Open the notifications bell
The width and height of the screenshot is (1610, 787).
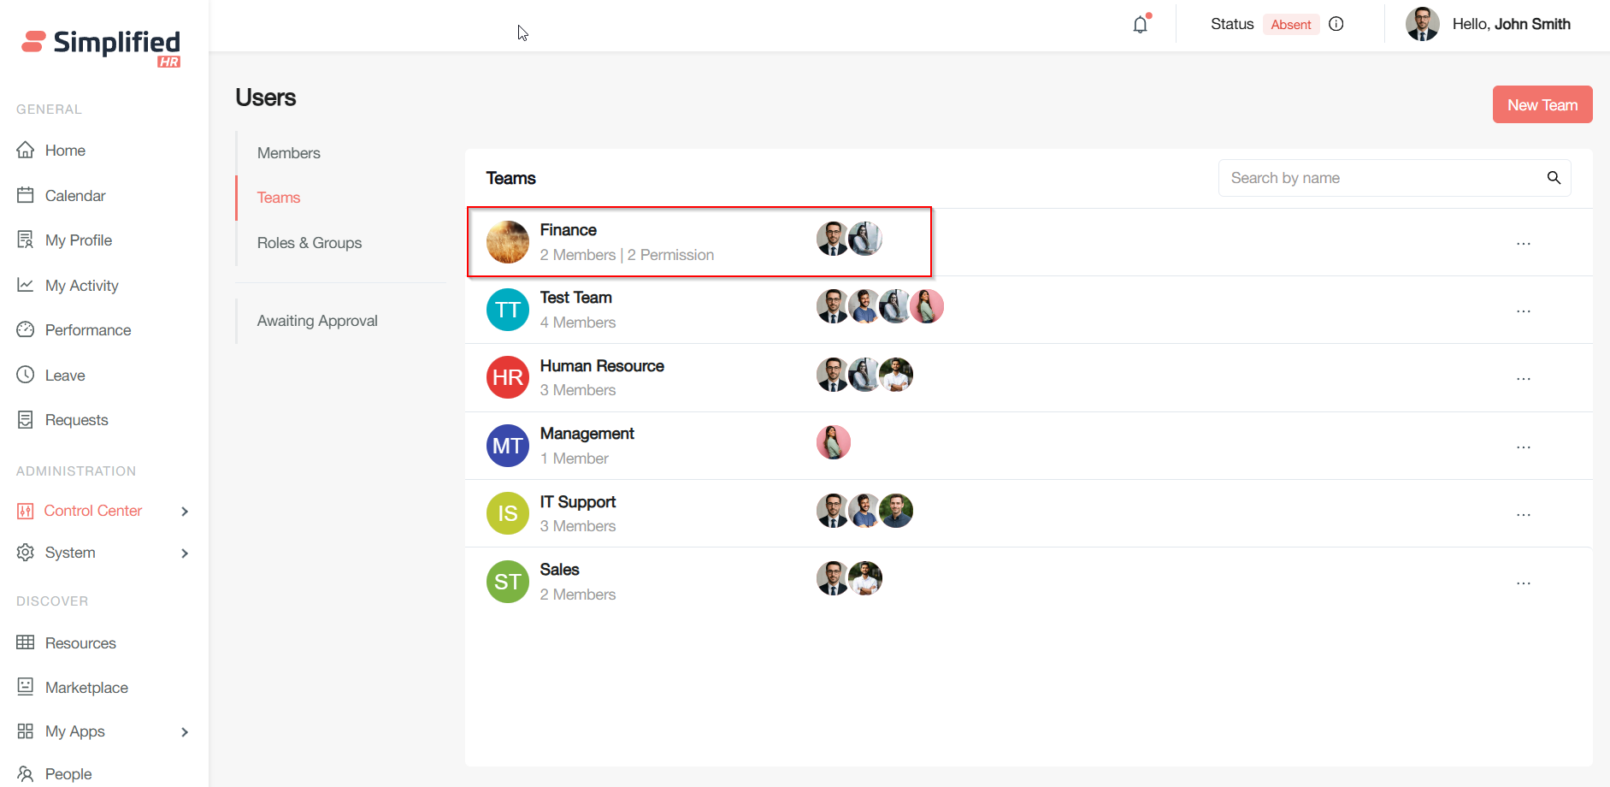click(x=1141, y=25)
